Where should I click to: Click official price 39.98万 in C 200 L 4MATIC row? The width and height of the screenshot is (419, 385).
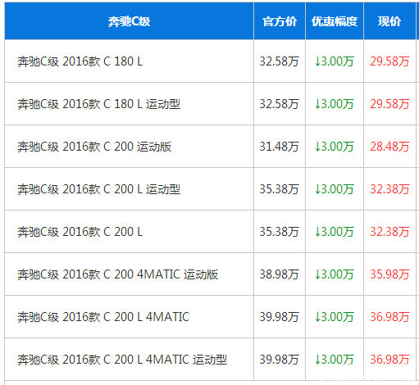[x=279, y=317]
